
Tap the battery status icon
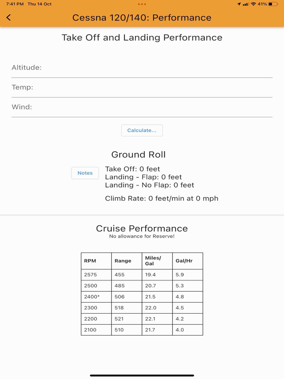(273, 4)
